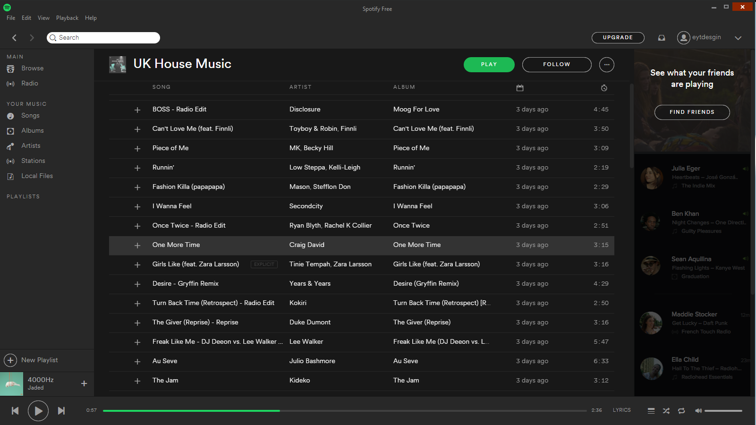Viewport: 756px width, 425px height.
Task: Open the notifications inbox icon
Action: [x=662, y=38]
